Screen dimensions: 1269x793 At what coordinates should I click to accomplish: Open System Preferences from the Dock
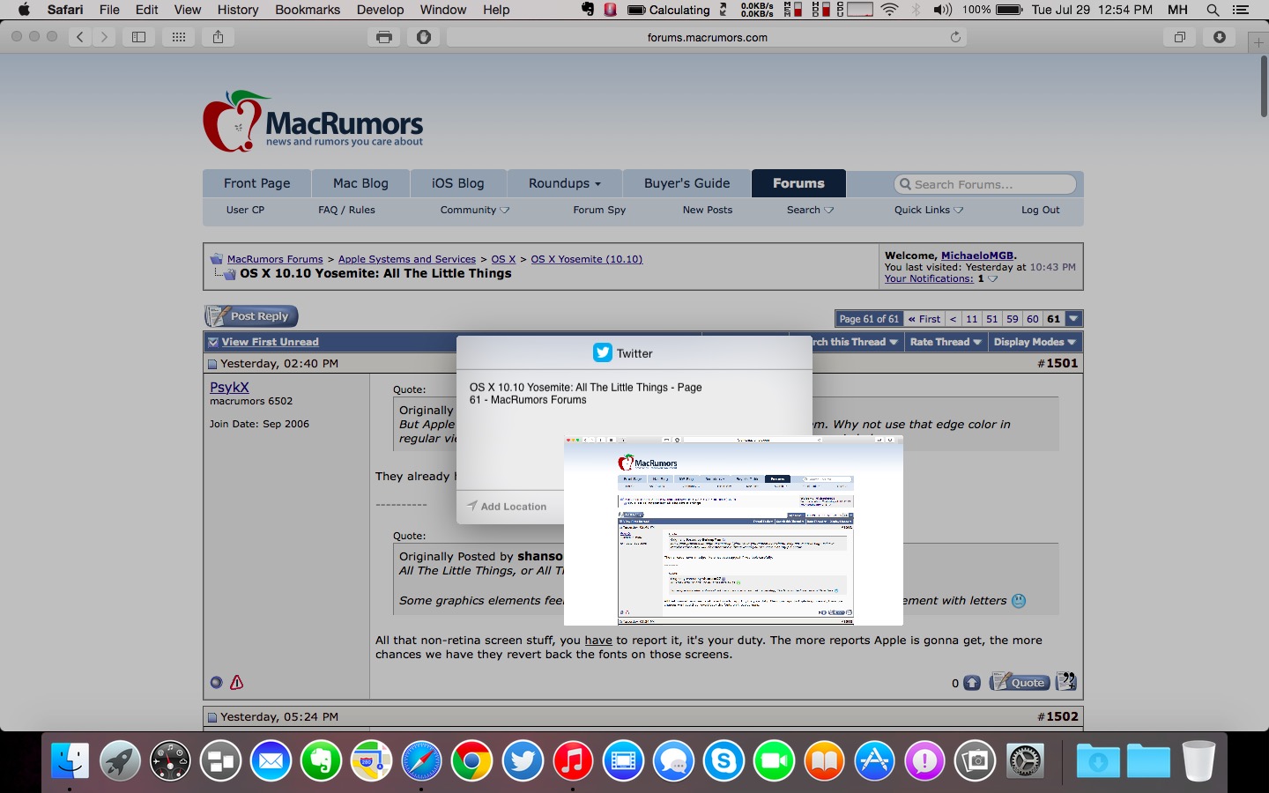[x=1025, y=760]
